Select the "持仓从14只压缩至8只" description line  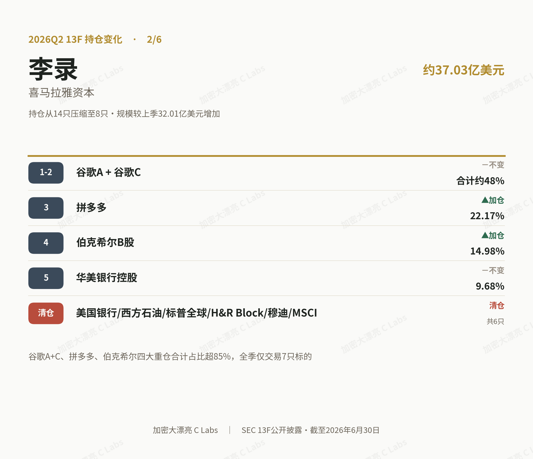tap(124, 114)
